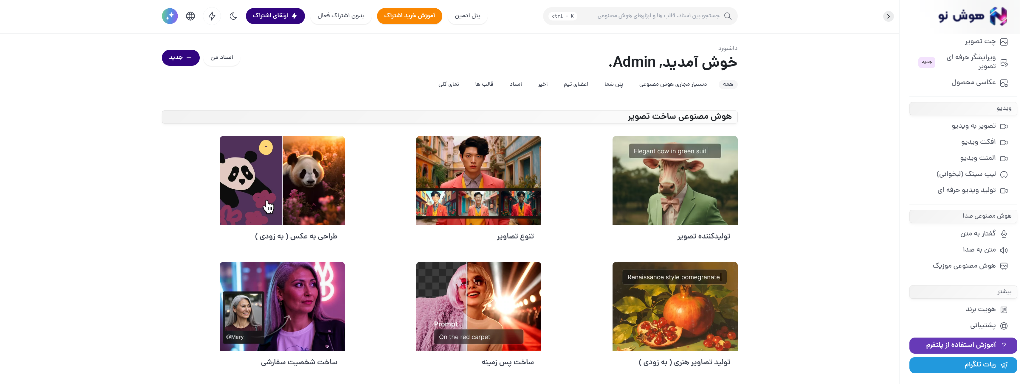Open the sparkle AI avatar icon

click(170, 16)
